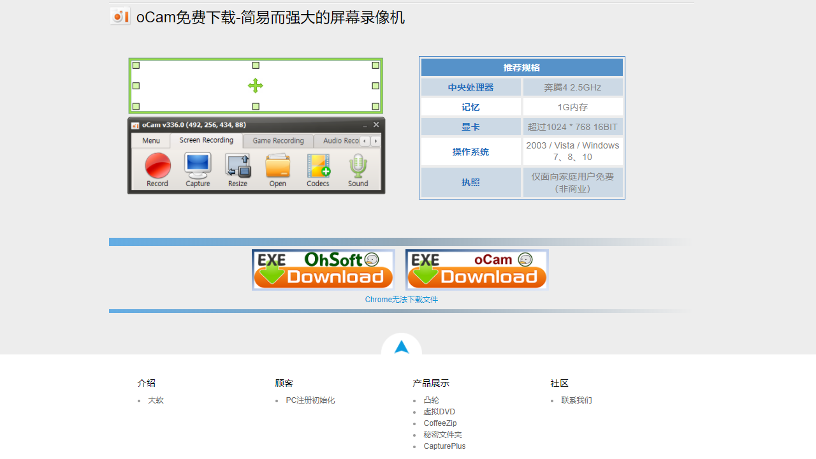Open the Audio Recording tab
Viewport: 816px width, 459px height.
[339, 140]
